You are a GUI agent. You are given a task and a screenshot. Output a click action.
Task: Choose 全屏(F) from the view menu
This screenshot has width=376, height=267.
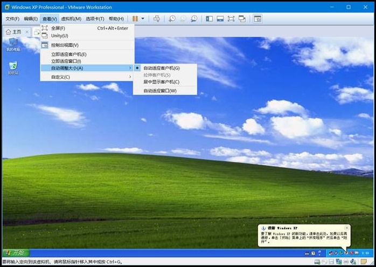[87, 28]
